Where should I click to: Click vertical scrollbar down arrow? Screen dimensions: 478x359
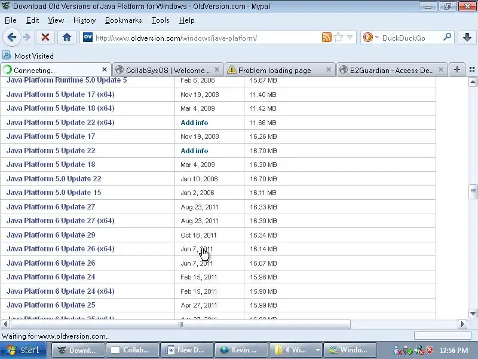[x=473, y=313]
